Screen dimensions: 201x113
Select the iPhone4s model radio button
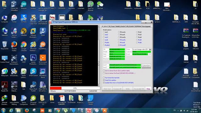point(119,32)
